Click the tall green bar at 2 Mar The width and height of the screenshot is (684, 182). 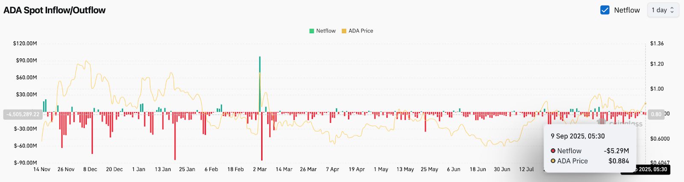(x=259, y=84)
